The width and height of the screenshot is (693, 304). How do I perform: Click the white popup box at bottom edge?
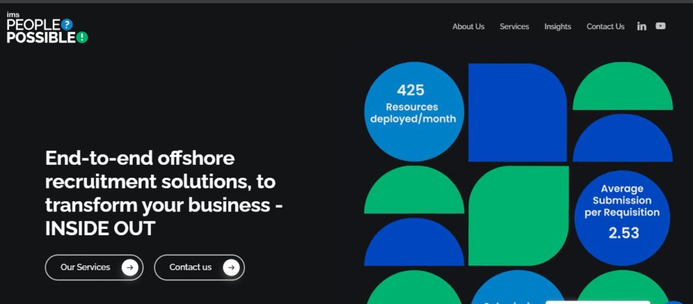[x=598, y=301]
